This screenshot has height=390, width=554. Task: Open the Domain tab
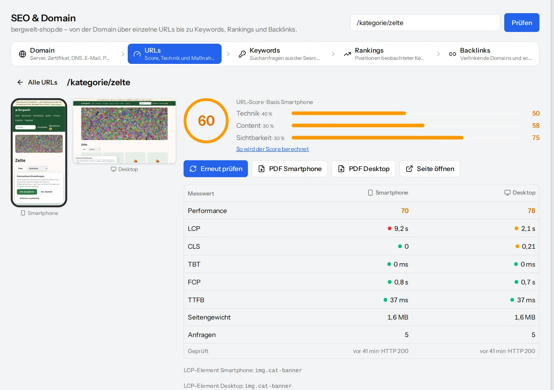click(x=69, y=54)
